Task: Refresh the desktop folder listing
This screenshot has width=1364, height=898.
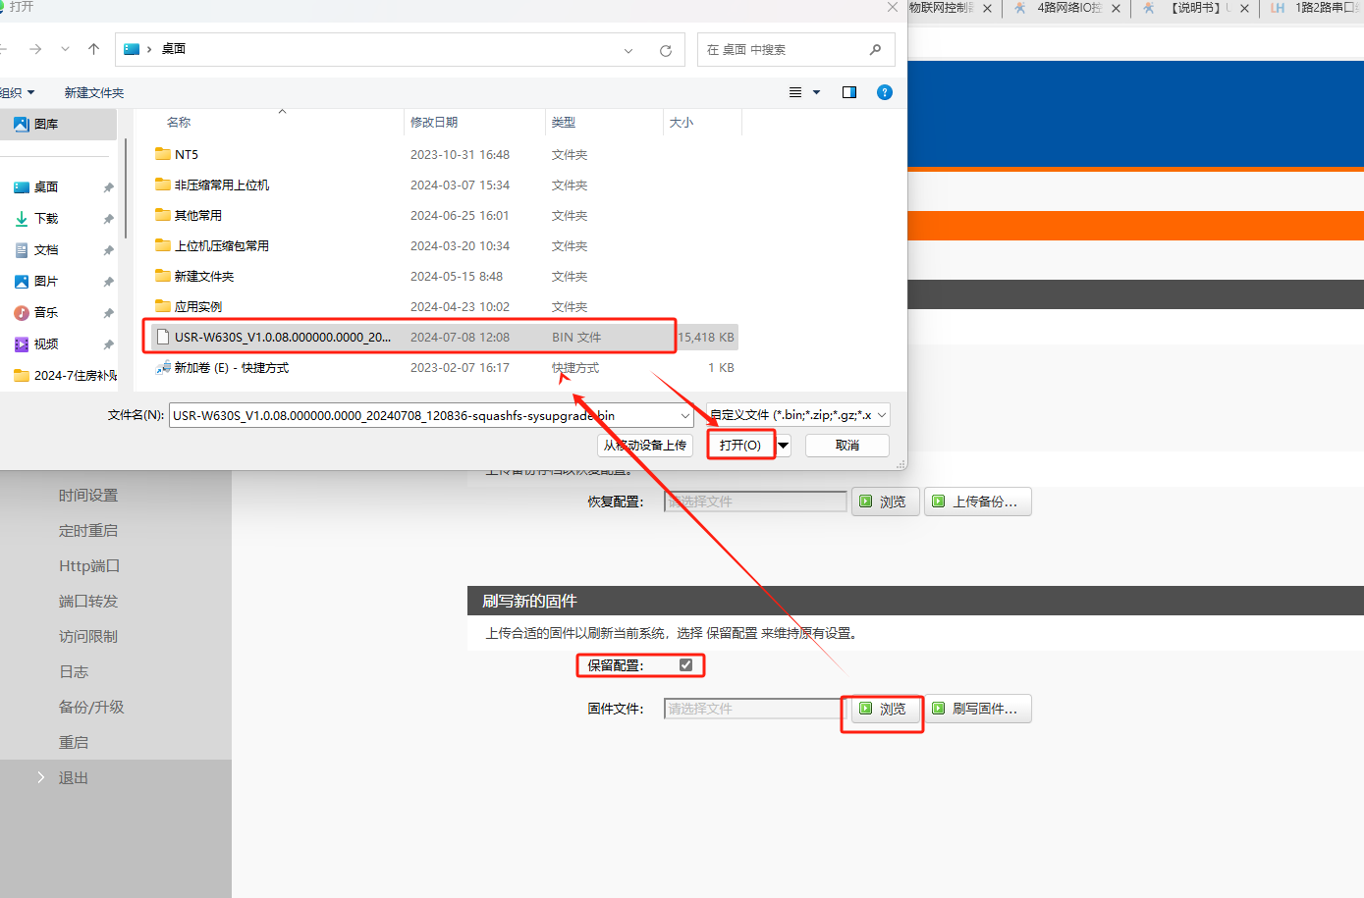Action: [x=666, y=50]
